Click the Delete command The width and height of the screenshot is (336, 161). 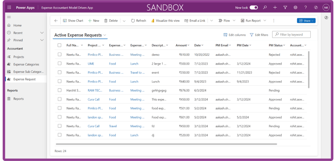111,21
